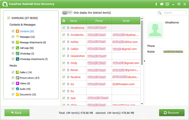Select the Jack contact name
Viewport: 189px width, 120px height.
(73, 98)
